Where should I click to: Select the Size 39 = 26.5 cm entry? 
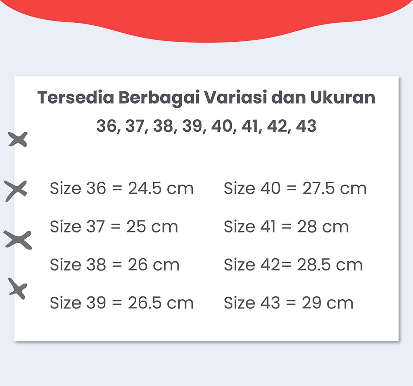122,303
